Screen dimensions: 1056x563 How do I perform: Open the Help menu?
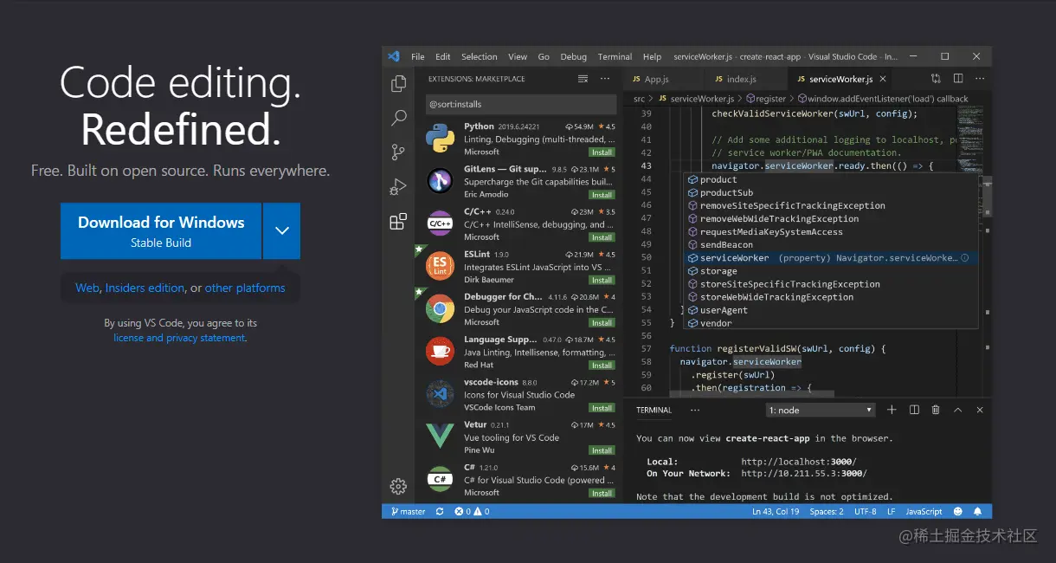tap(653, 56)
